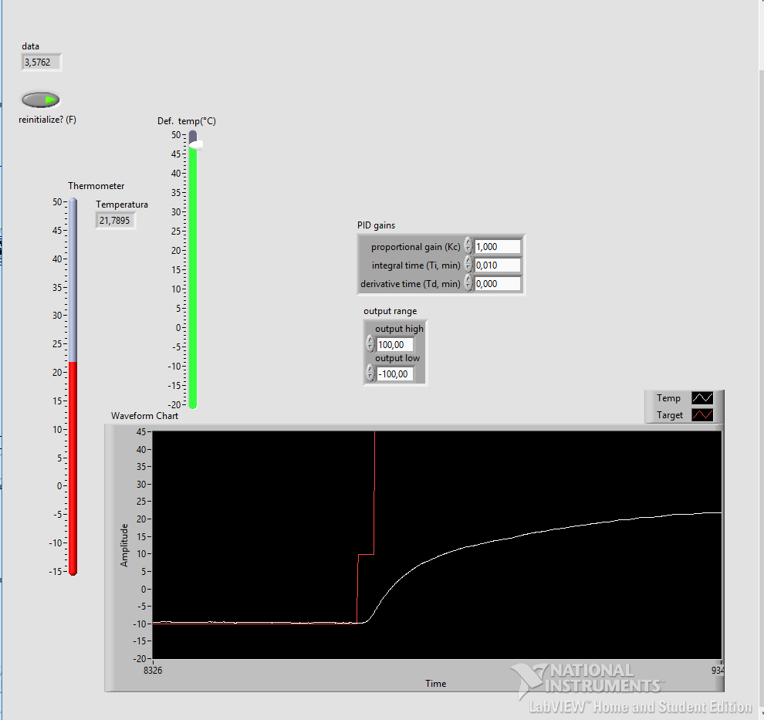Edit the output low field showing -100,00
This screenshot has height=720, width=764.
[395, 374]
